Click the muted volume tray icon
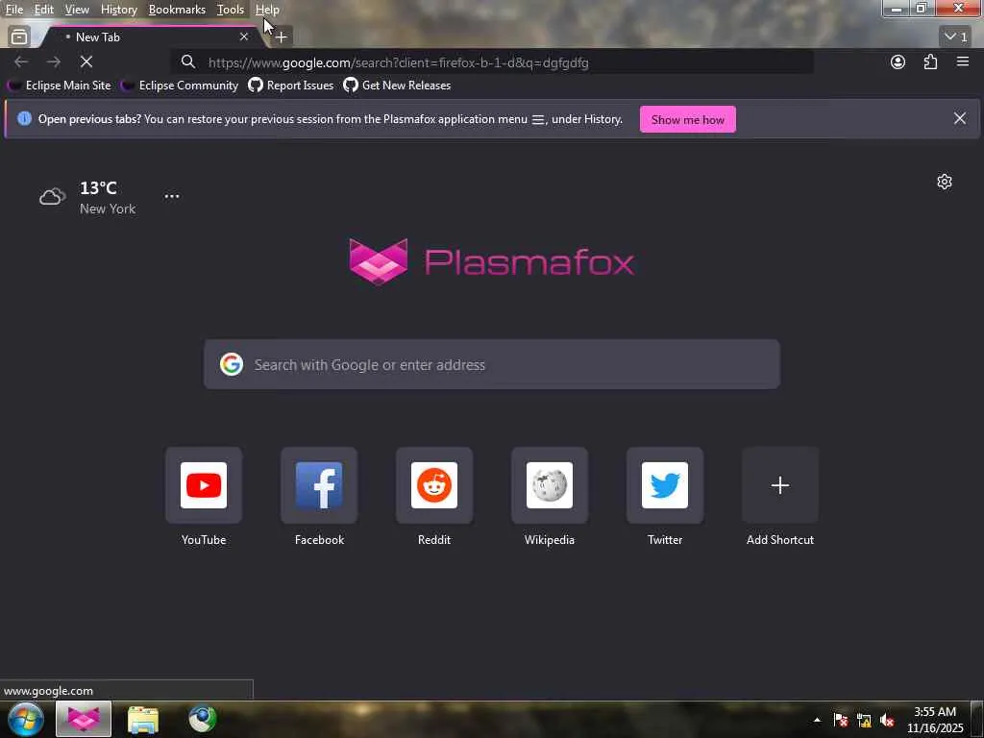984x738 pixels. (887, 721)
